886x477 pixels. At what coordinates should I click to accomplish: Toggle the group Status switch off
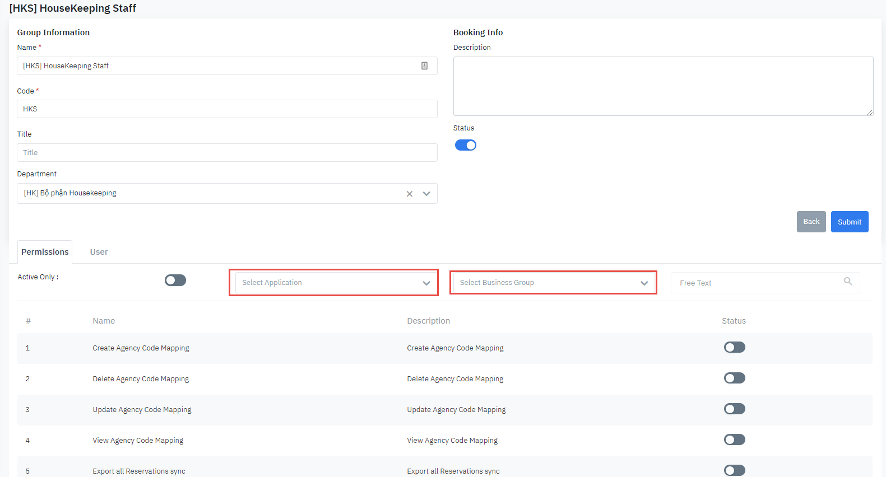tap(465, 146)
